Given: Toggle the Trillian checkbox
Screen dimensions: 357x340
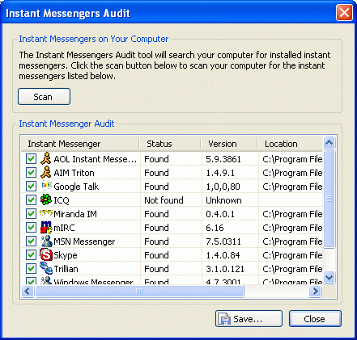Looking at the screenshot, I should point(31,269).
